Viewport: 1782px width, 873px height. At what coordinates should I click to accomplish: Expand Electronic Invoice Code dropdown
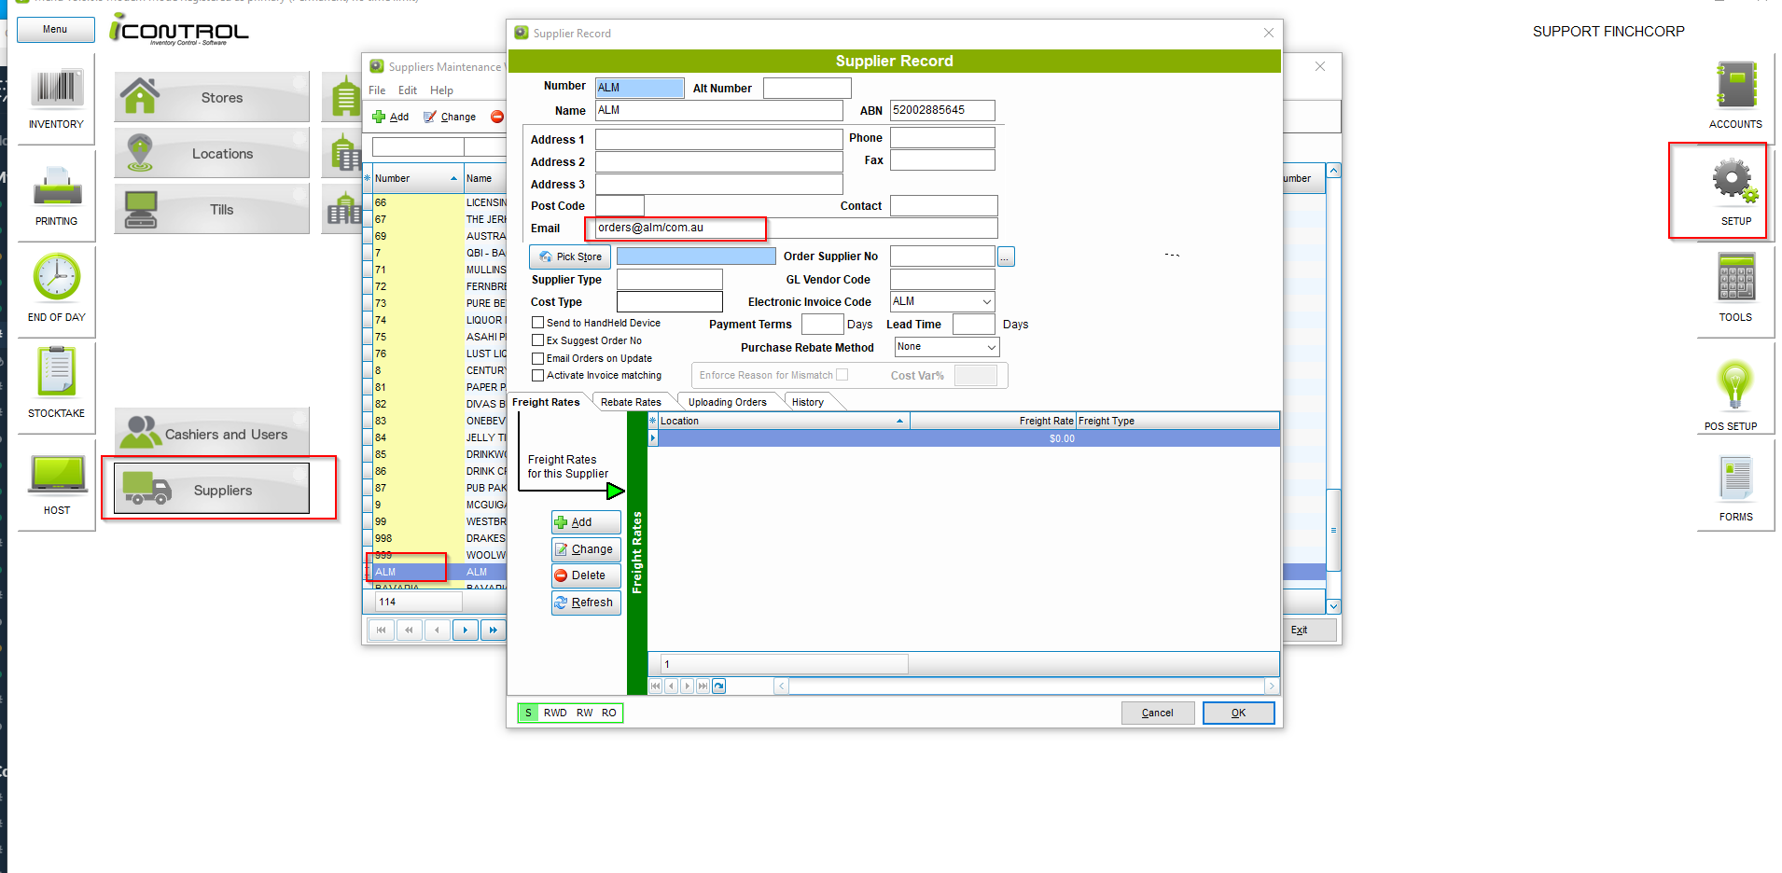point(987,301)
